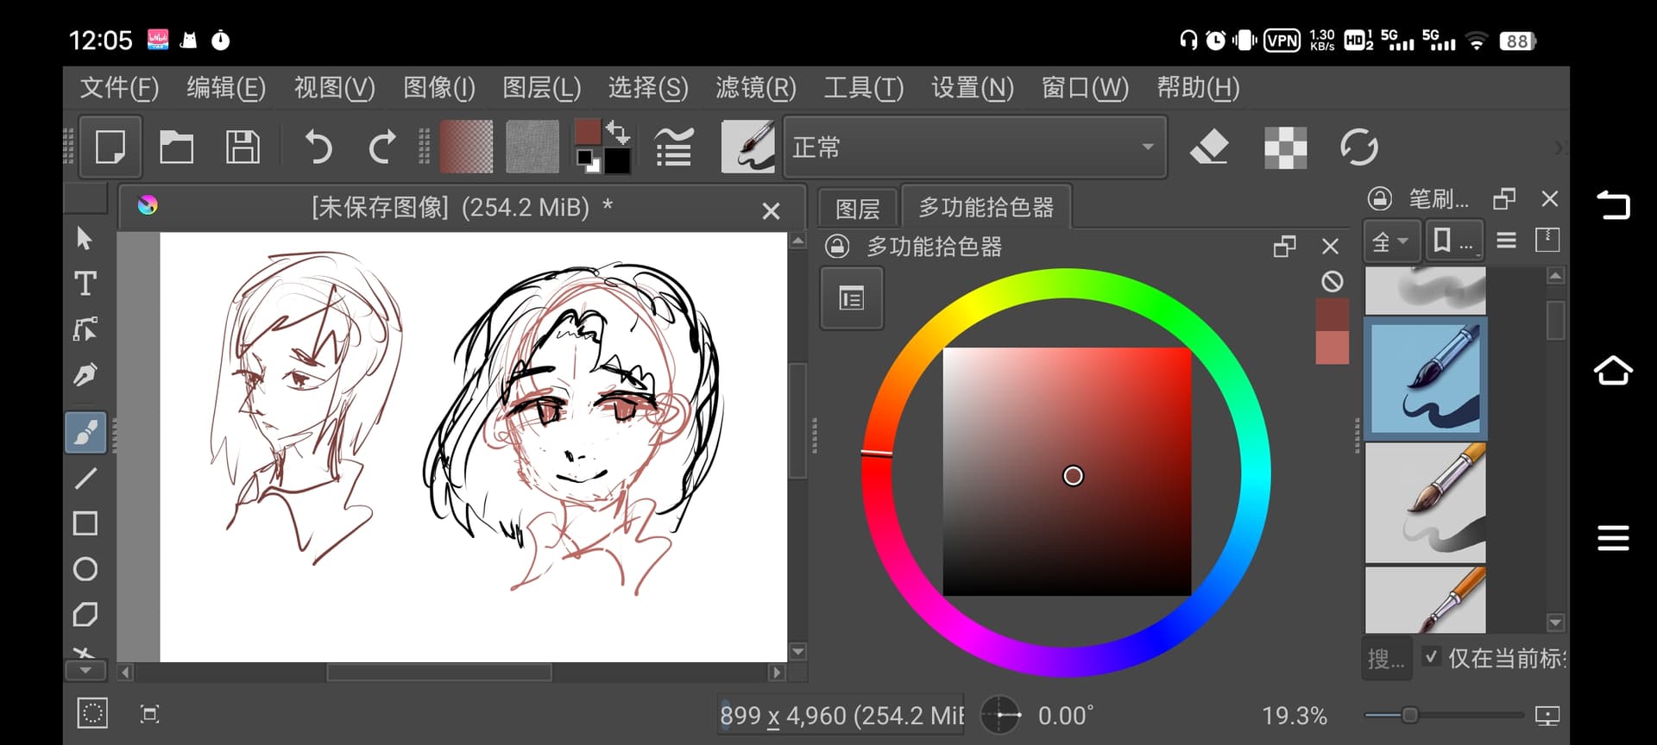
Task: Open an existing file with the folder icon
Action: coord(176,147)
